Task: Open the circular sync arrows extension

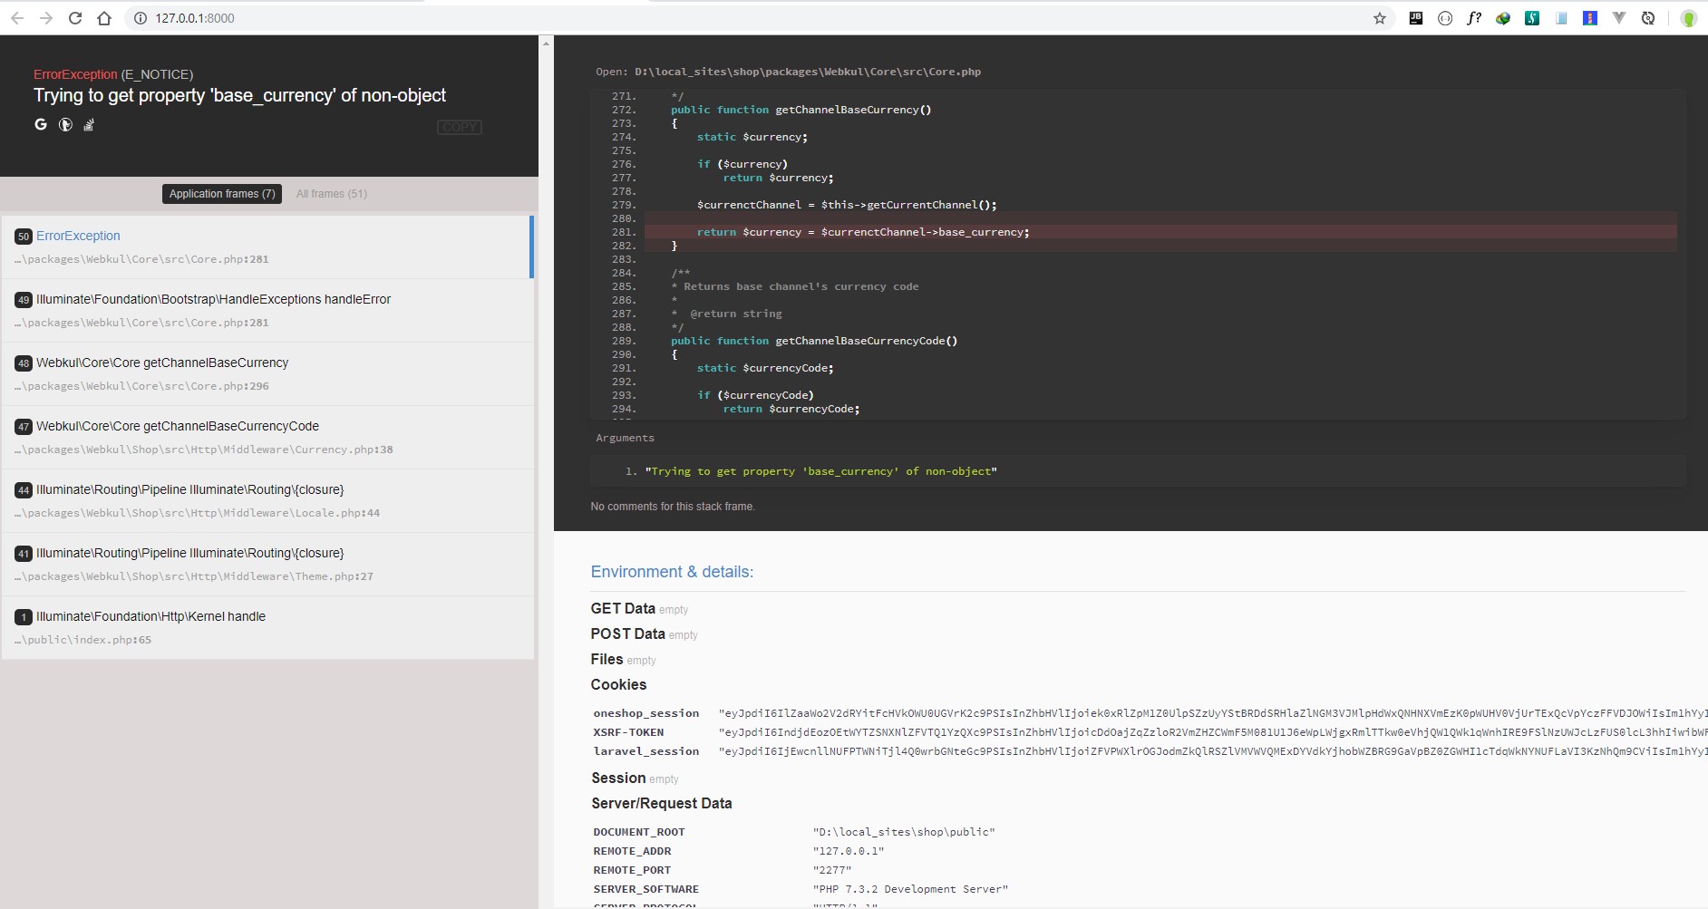Action: click(x=1648, y=18)
